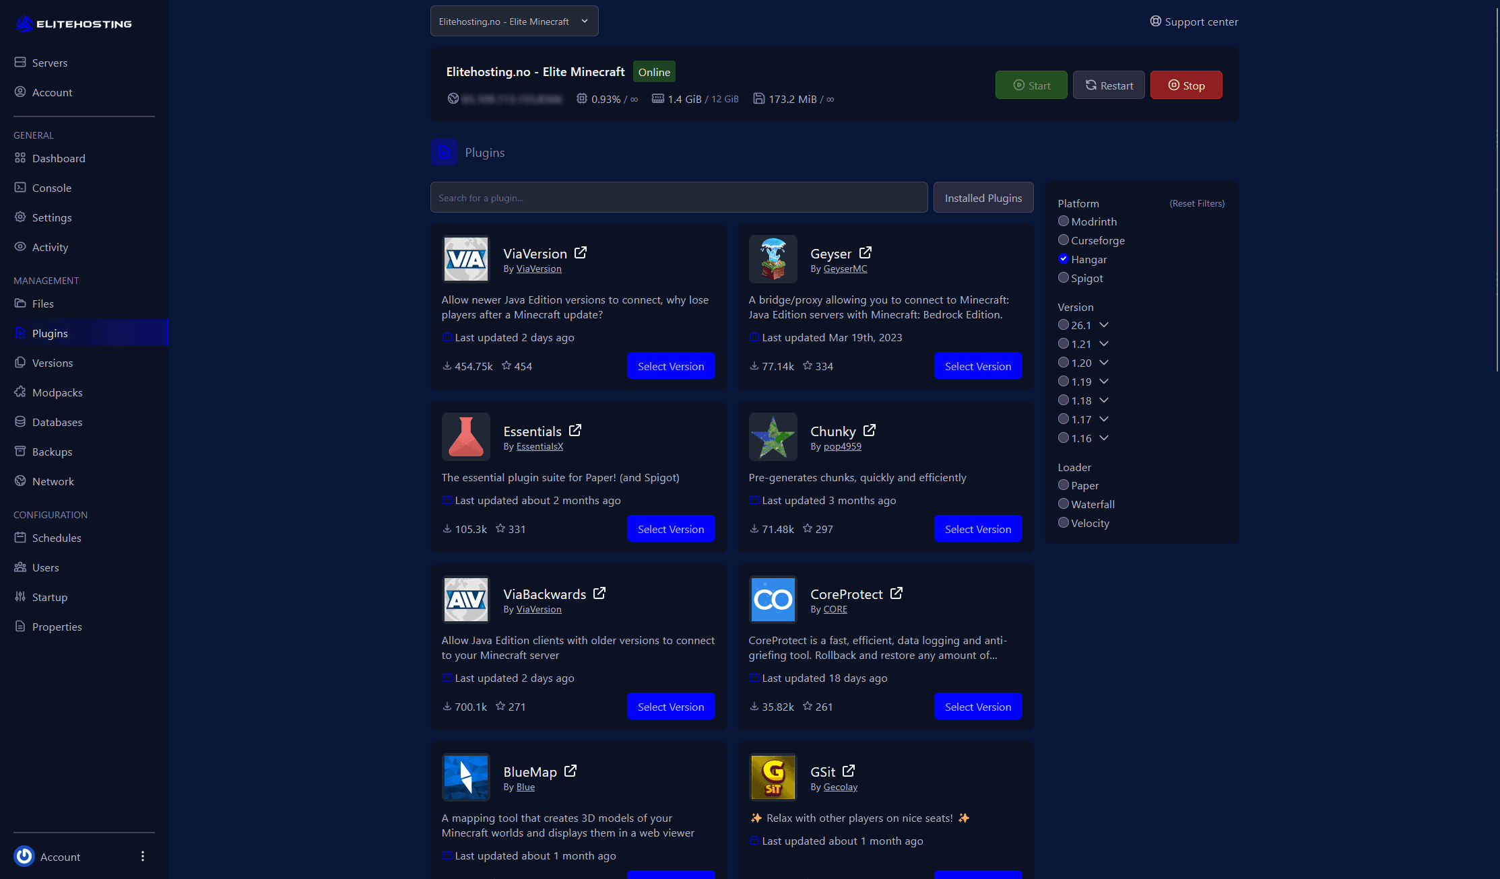This screenshot has height=879, width=1500.
Task: Click the account power avatar icon
Action: [24, 856]
